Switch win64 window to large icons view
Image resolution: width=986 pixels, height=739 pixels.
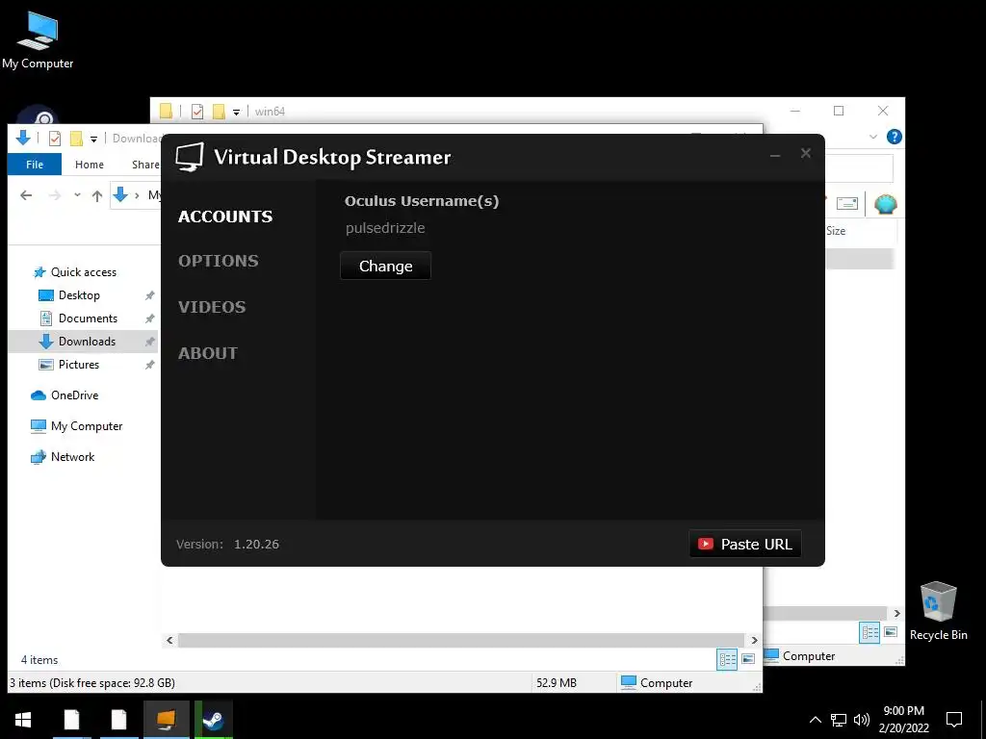(x=891, y=632)
